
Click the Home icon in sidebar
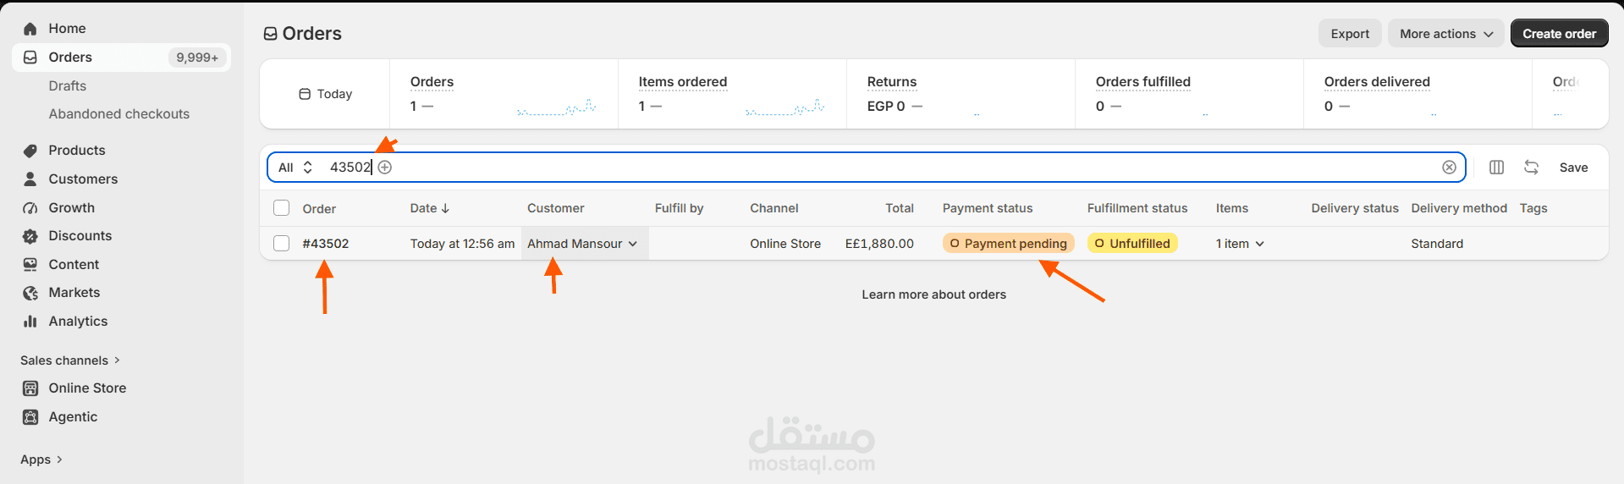point(30,29)
